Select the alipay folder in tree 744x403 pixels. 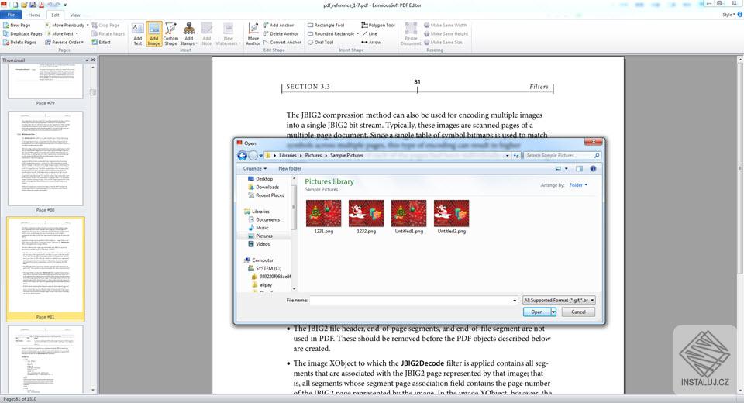(x=263, y=284)
